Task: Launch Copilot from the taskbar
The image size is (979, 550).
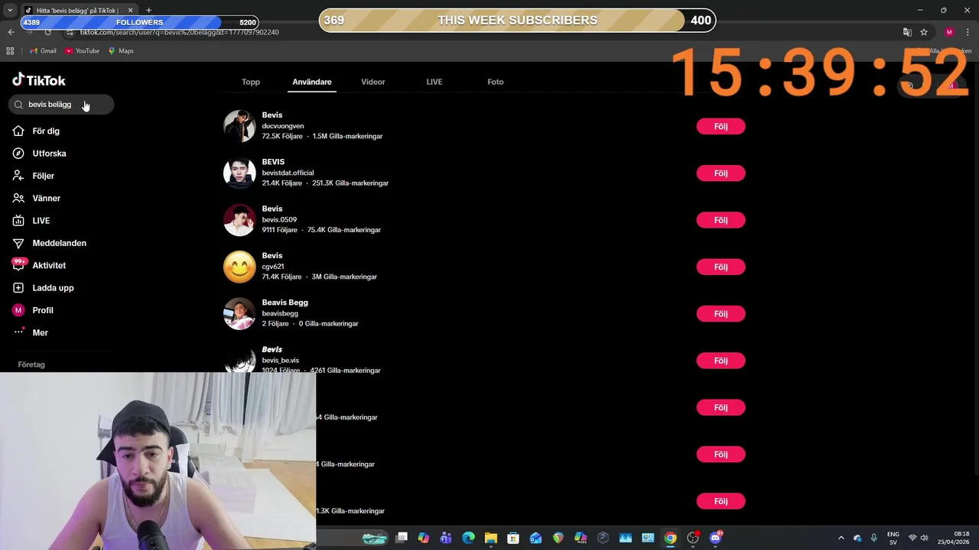Action: click(424, 538)
